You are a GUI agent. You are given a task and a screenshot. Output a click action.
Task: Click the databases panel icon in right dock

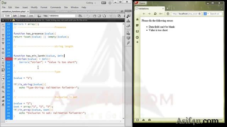(x=128, y=38)
